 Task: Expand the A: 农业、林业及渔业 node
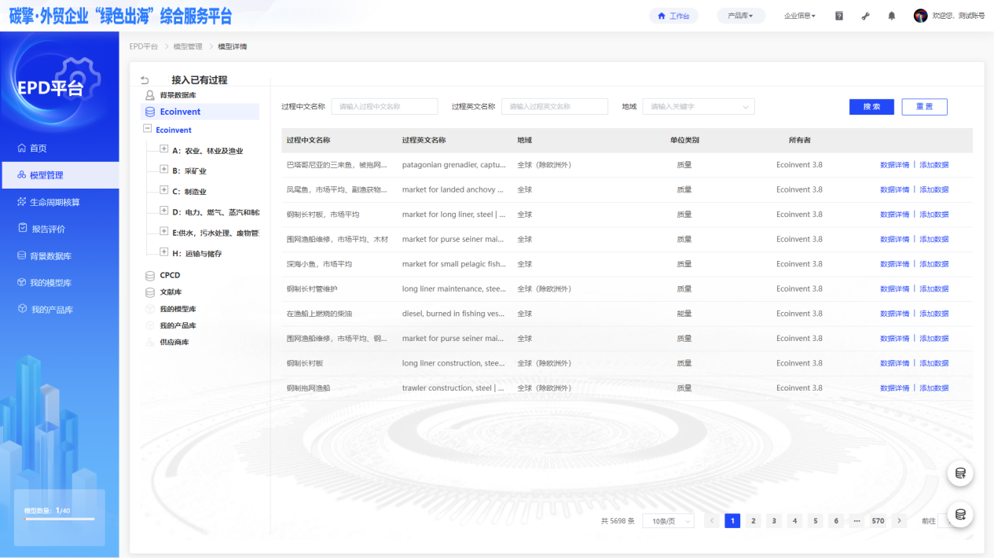coord(163,149)
